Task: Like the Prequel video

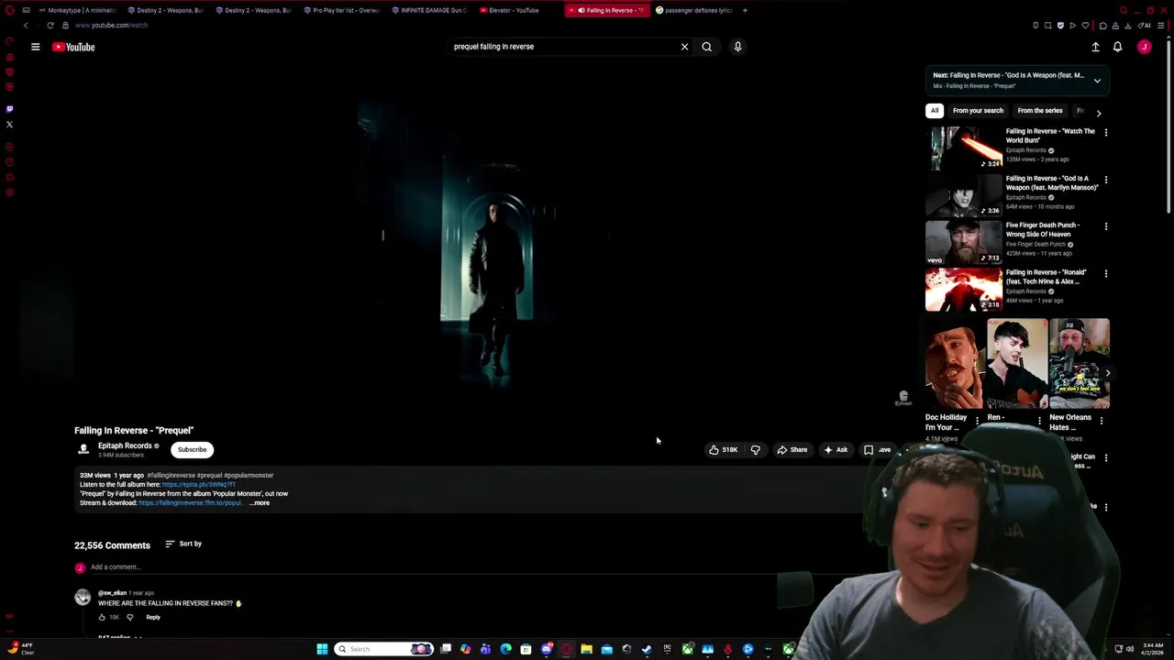Action: [x=723, y=450]
